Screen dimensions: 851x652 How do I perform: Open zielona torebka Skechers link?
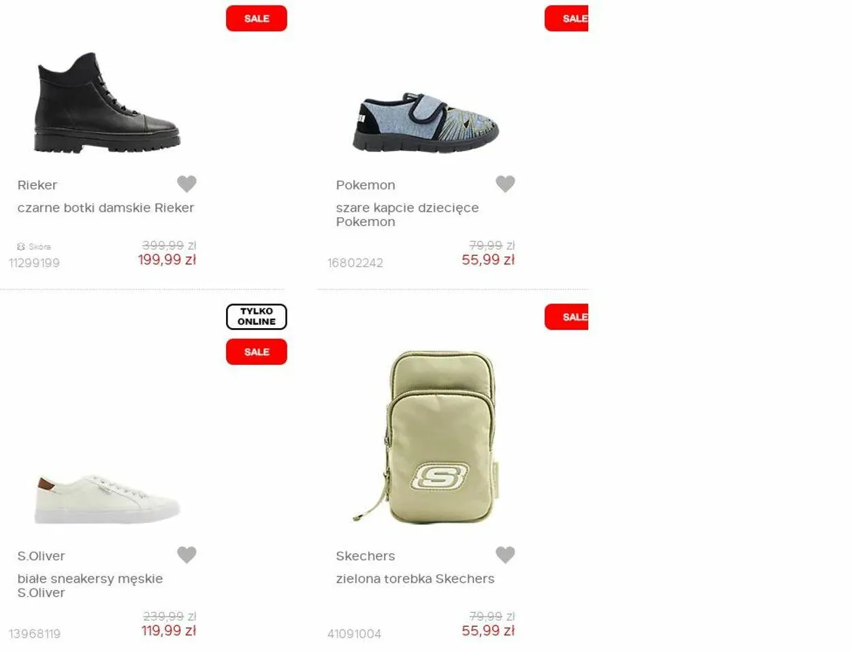(415, 578)
